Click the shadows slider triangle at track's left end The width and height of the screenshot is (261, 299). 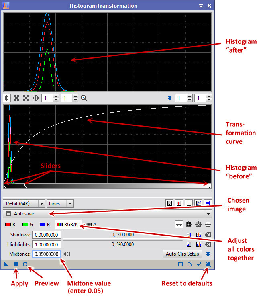[x=5, y=187]
